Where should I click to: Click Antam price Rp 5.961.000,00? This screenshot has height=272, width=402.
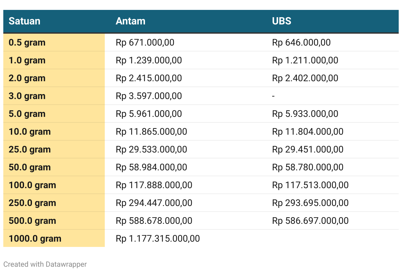149,114
